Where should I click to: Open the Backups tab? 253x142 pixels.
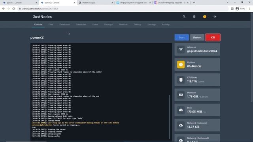click(108, 24)
